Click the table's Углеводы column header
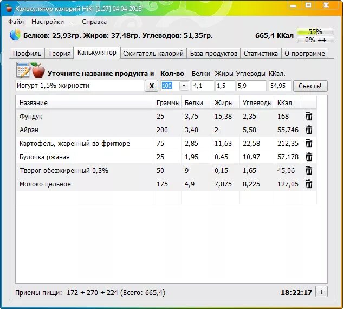This screenshot has height=309, width=343. (257, 102)
